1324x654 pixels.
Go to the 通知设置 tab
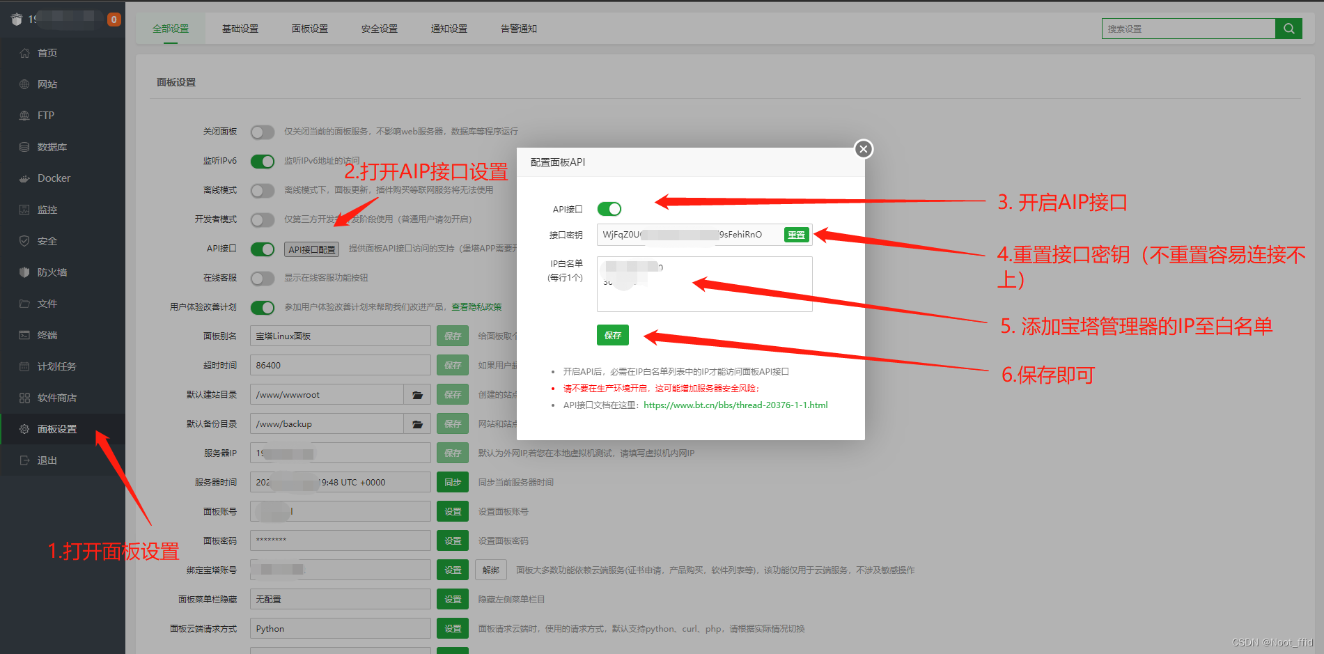tap(449, 29)
